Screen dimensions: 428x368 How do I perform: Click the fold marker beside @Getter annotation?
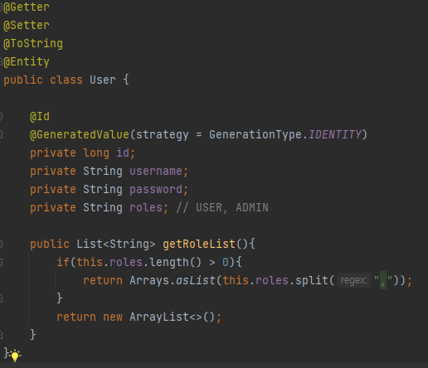pyautogui.click(x=1, y=7)
